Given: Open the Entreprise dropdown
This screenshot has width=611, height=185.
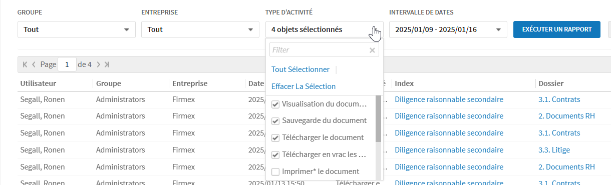Looking at the screenshot, I should click(200, 29).
